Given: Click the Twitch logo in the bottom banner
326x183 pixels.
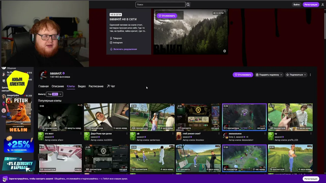Looking at the screenshot, I should point(5,179).
